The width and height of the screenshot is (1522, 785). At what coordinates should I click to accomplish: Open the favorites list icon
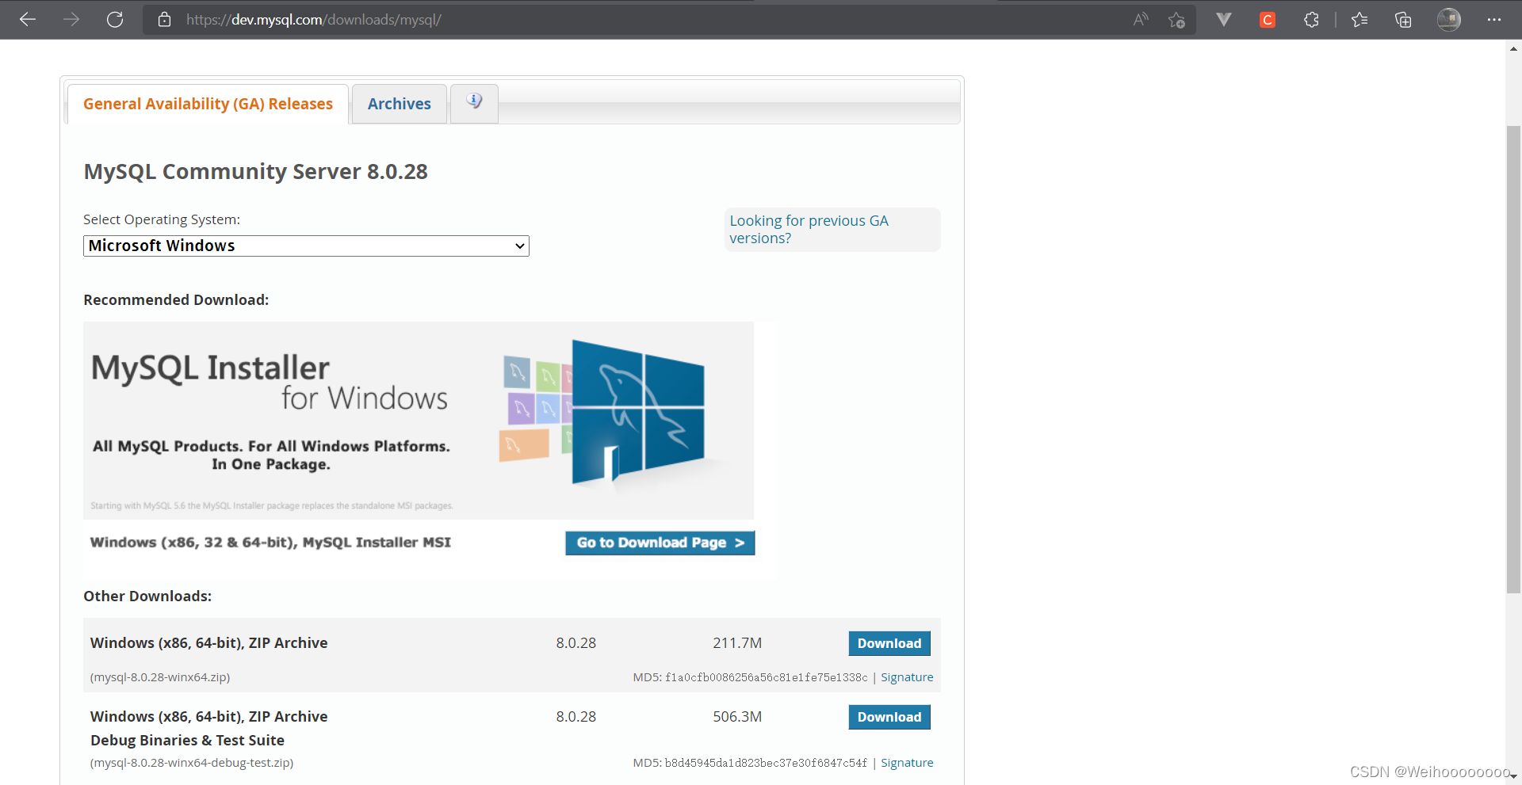(x=1359, y=20)
